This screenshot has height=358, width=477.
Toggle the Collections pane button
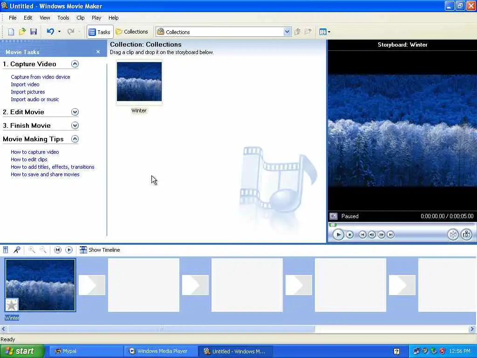click(132, 32)
